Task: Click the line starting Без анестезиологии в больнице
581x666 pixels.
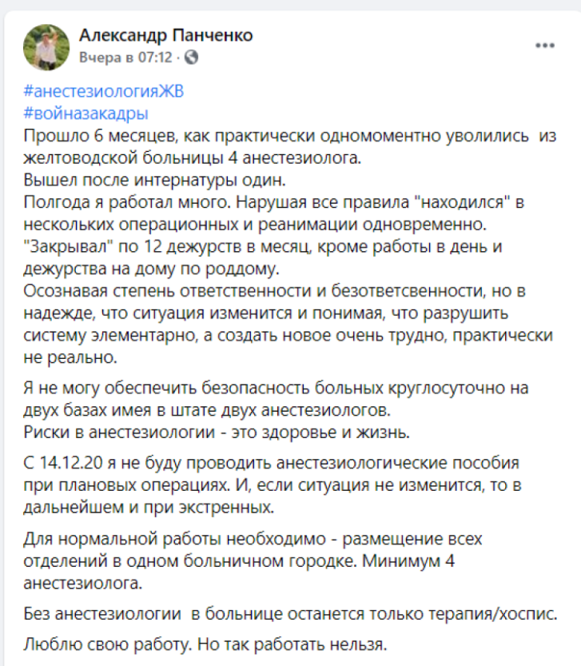Action: pos(291,614)
